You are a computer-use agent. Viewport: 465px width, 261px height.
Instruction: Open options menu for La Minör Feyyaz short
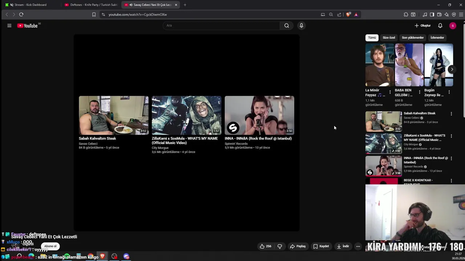tap(390, 92)
